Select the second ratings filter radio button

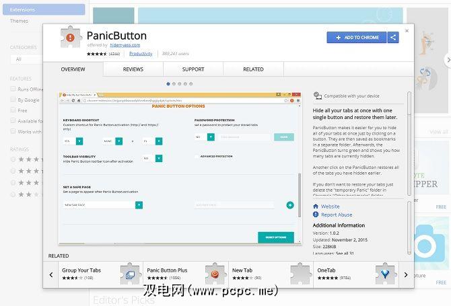click(x=13, y=171)
